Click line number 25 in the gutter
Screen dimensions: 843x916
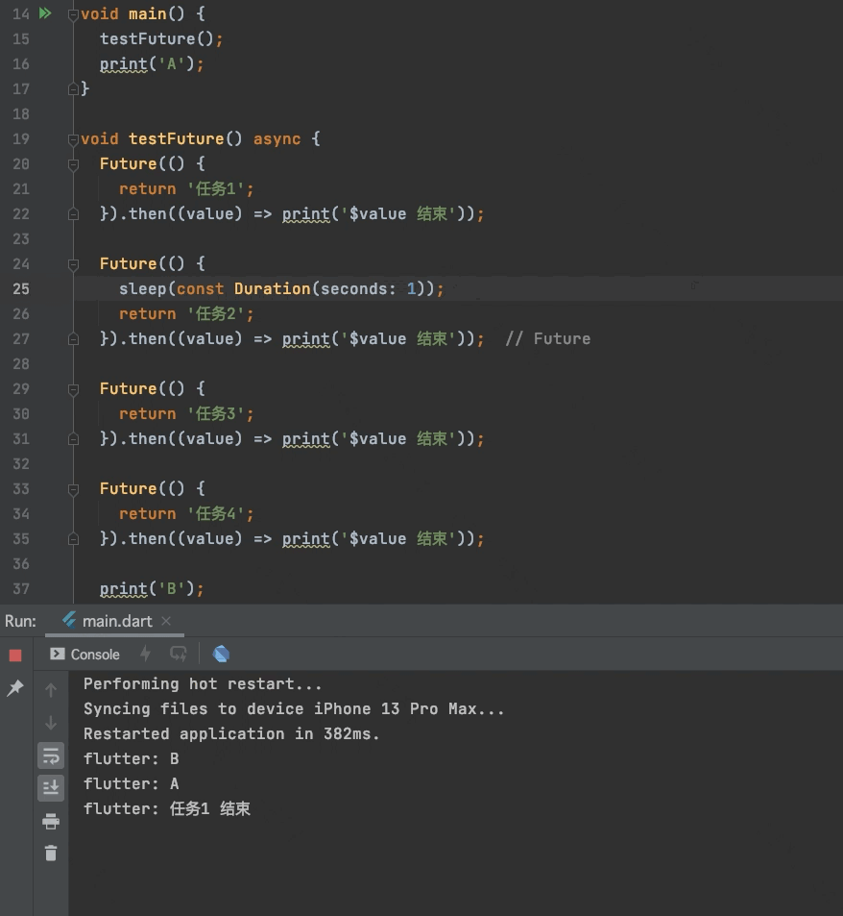20,288
